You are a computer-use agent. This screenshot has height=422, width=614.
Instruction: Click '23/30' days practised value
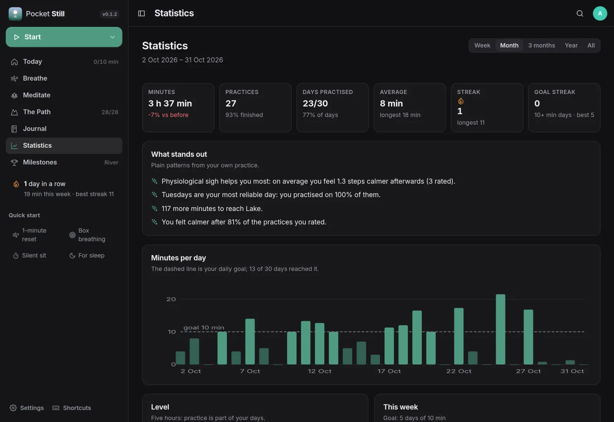315,104
